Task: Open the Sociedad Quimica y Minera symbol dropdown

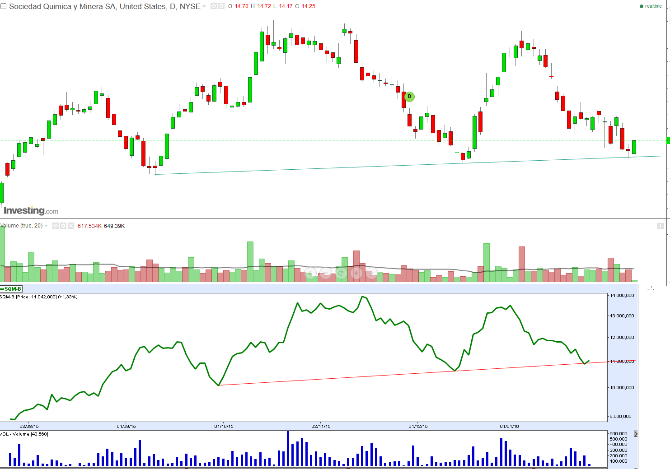Action: point(204,6)
